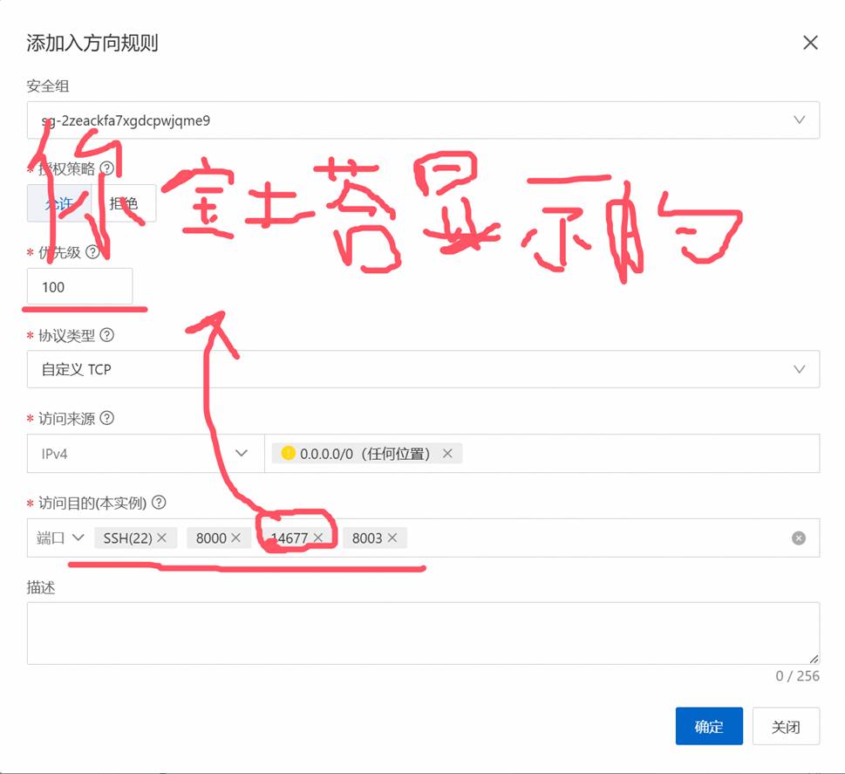Click help icon next to 协议类型
Screen dimensions: 845x774
pos(107,335)
